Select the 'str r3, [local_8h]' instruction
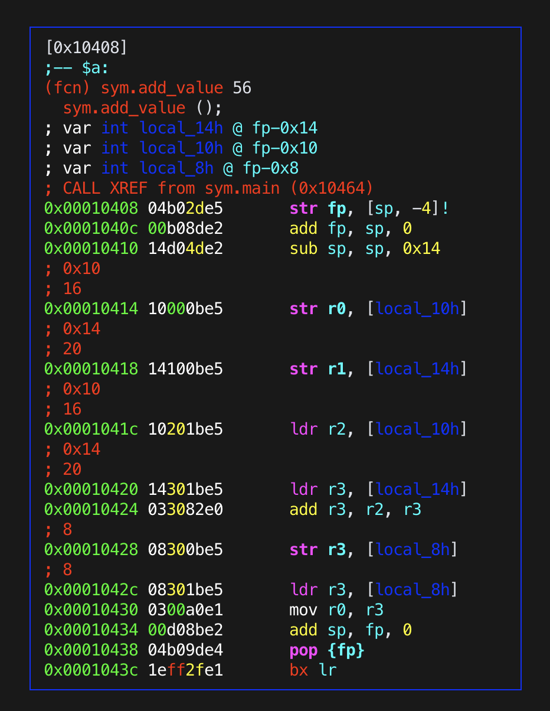 coord(374,550)
